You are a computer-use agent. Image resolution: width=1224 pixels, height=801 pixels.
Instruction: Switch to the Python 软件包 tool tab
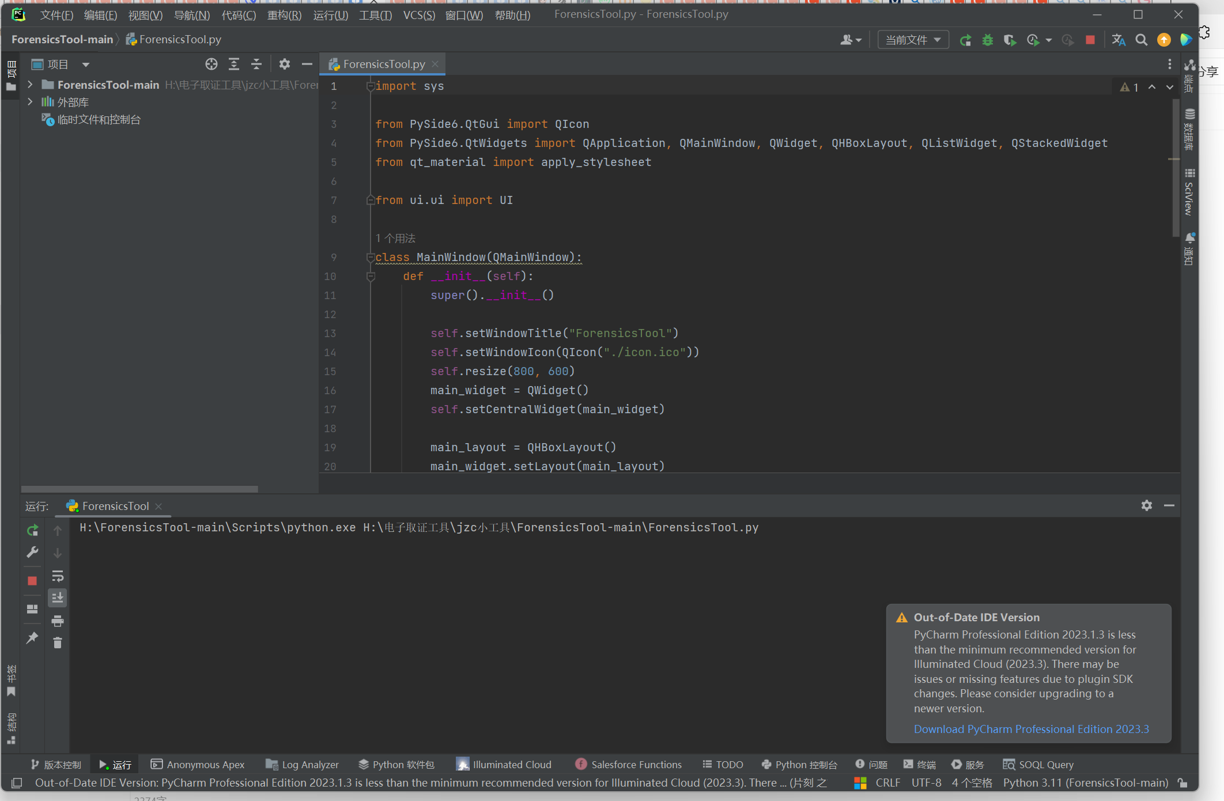(x=396, y=764)
